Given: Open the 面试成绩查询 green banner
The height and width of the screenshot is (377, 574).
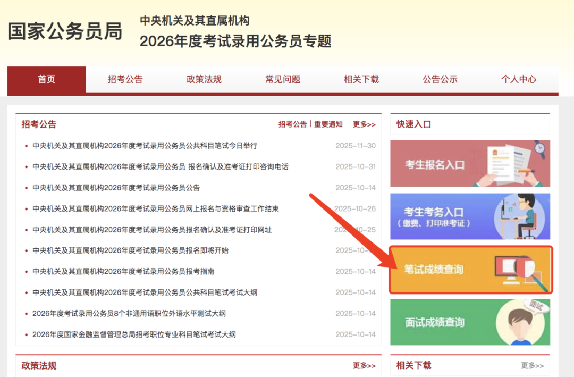Looking at the screenshot, I should coord(470,322).
